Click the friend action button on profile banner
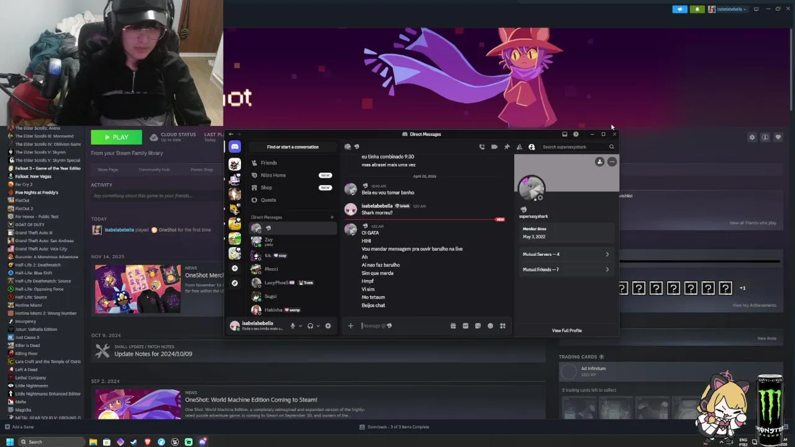795x447 pixels. (599, 162)
